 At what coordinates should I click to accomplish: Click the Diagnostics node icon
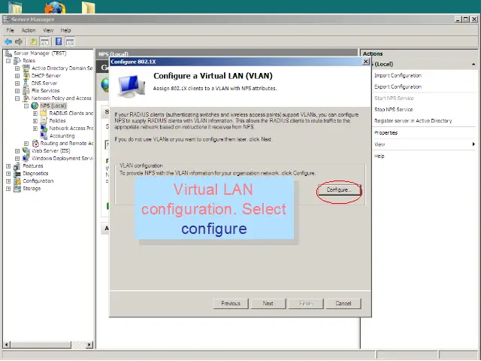coord(17,174)
